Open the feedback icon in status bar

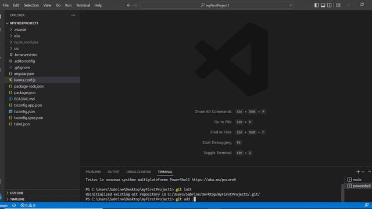(367, 206)
